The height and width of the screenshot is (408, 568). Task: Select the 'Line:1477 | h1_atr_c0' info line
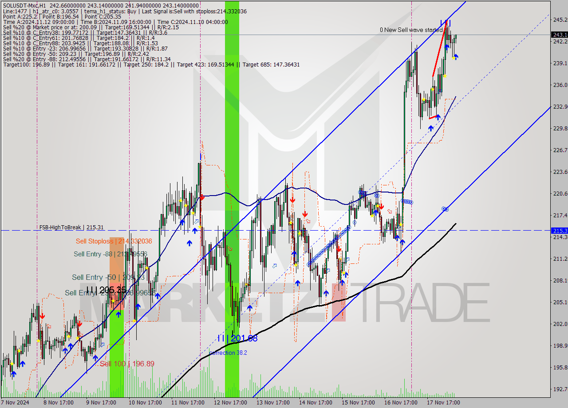click(x=125, y=12)
